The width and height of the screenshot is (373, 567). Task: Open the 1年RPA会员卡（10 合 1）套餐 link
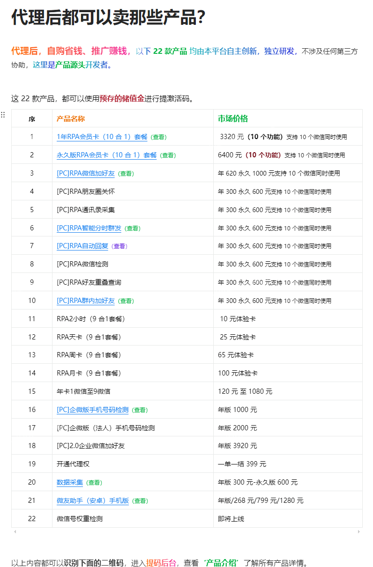pyautogui.click(x=102, y=137)
